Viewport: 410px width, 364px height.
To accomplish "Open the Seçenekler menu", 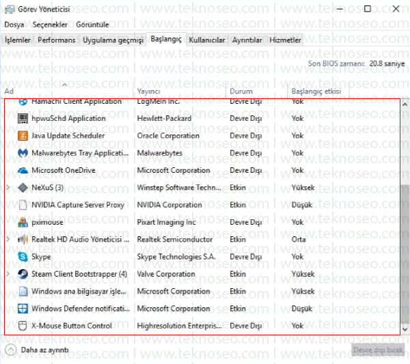I will (x=50, y=25).
